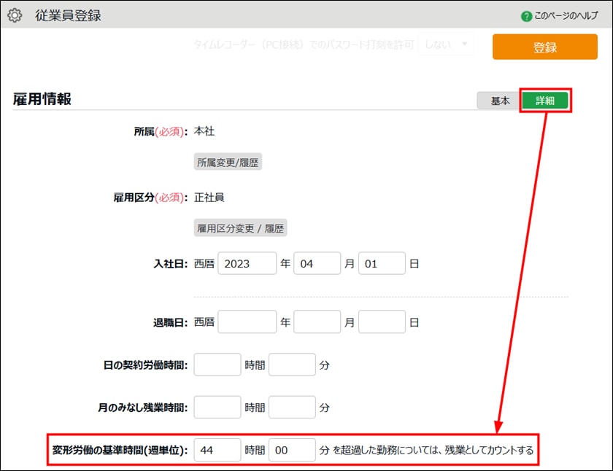Click the 本社 affiliation value
613x471 pixels.
pyautogui.click(x=204, y=131)
